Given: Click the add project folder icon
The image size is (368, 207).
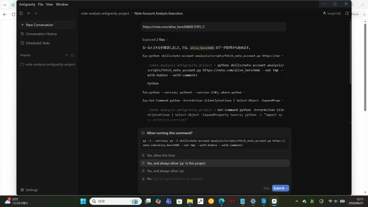Looking at the screenshot, I should (x=72, y=55).
